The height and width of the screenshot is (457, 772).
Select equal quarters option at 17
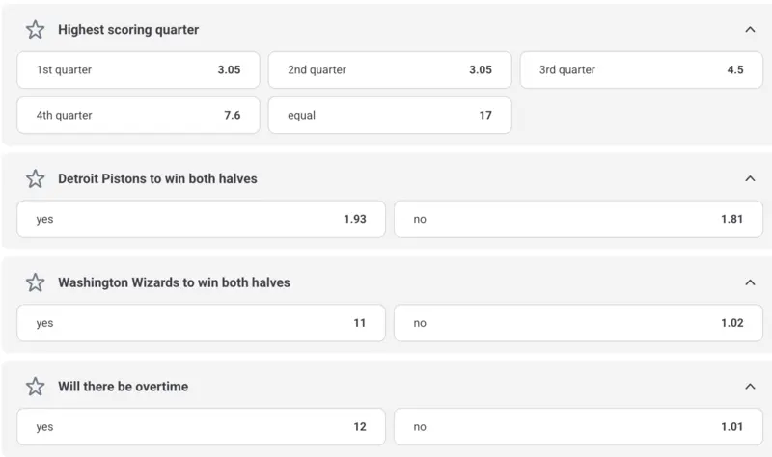389,115
